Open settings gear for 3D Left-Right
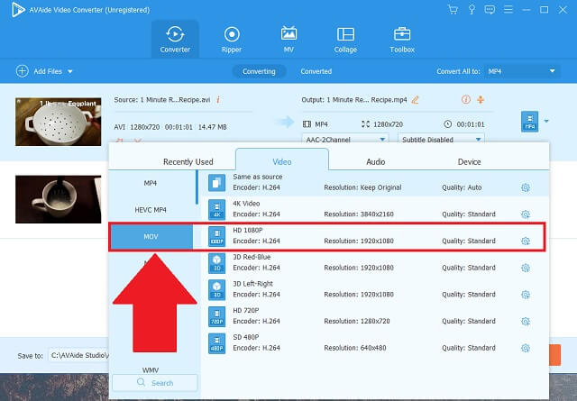The image size is (577, 401). [526, 295]
